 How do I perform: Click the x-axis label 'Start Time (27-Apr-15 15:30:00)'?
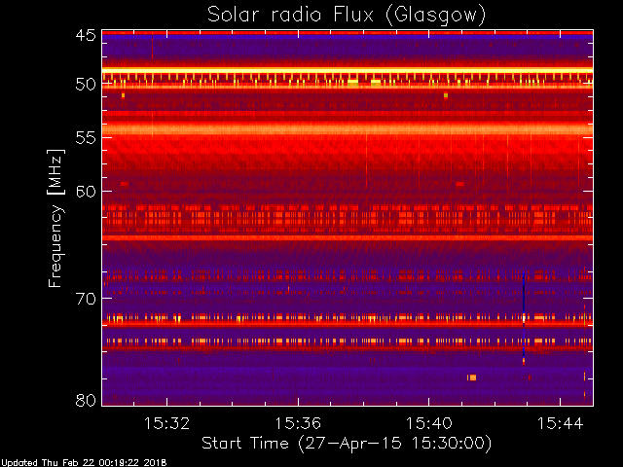pyautogui.click(x=347, y=443)
